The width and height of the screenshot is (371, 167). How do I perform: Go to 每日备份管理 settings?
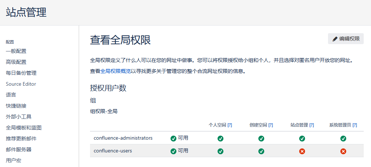(x=21, y=73)
